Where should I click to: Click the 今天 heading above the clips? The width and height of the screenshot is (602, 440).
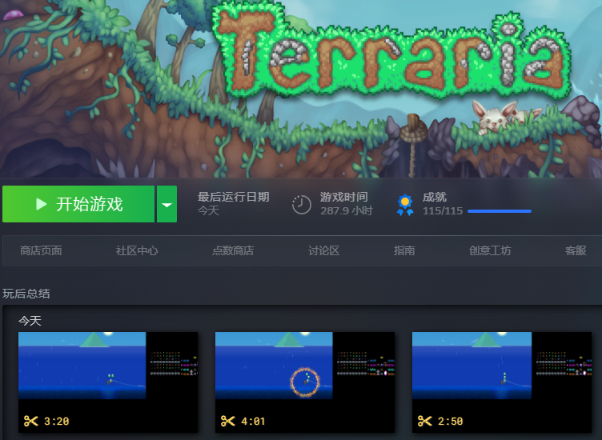click(x=30, y=321)
